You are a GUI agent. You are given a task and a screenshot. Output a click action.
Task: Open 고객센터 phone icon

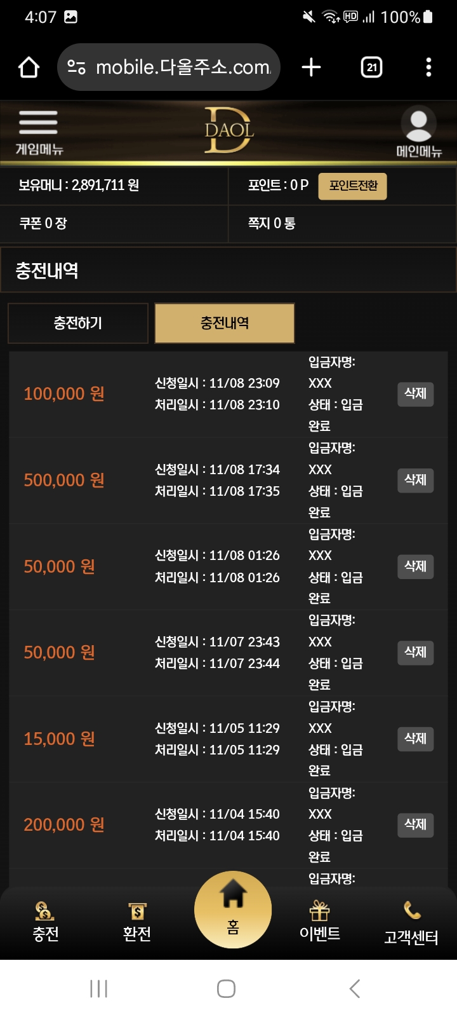tap(411, 922)
